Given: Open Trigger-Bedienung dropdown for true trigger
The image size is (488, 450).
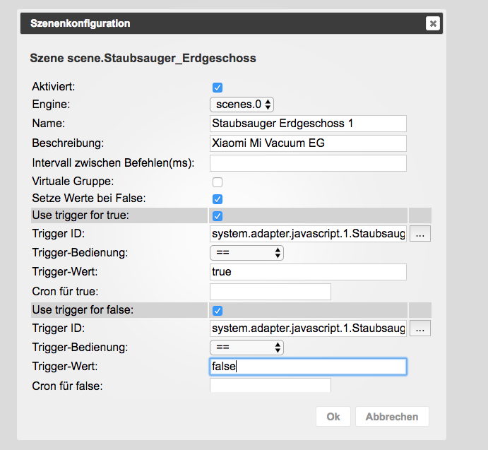Looking at the screenshot, I should (246, 253).
